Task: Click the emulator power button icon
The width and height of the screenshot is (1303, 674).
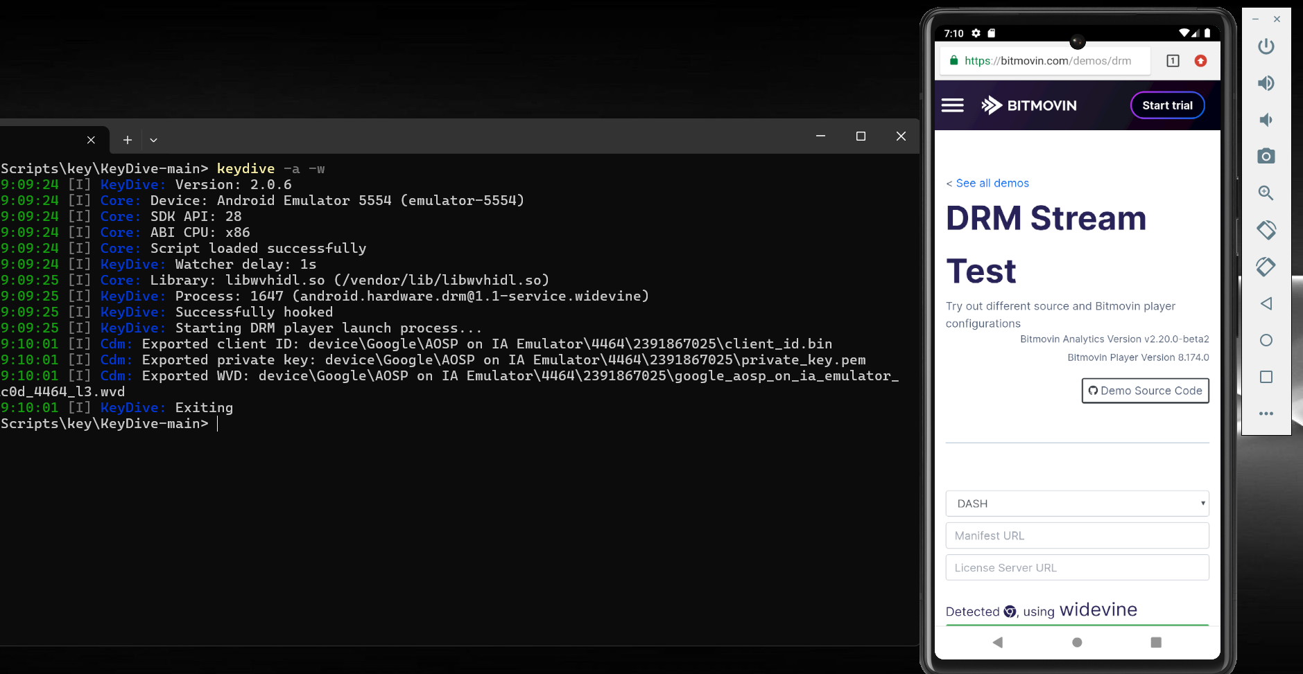Action: point(1266,46)
